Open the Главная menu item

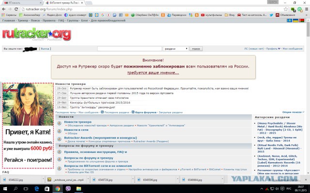click(9, 20)
